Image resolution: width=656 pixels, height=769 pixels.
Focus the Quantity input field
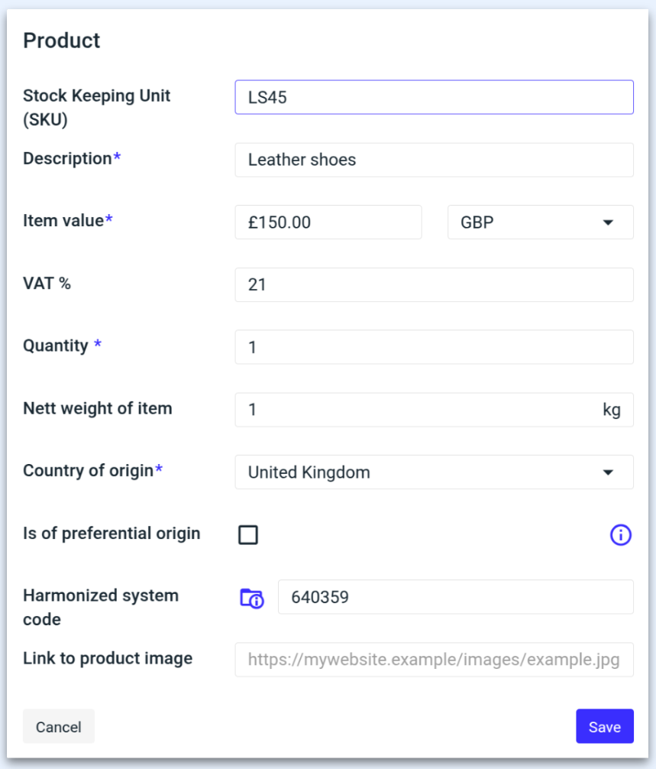(434, 347)
